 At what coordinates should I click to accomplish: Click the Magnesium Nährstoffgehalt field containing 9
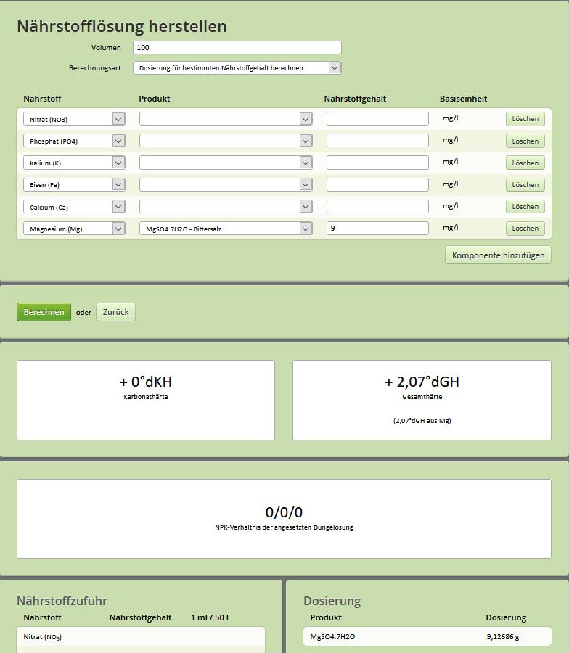[x=377, y=228]
